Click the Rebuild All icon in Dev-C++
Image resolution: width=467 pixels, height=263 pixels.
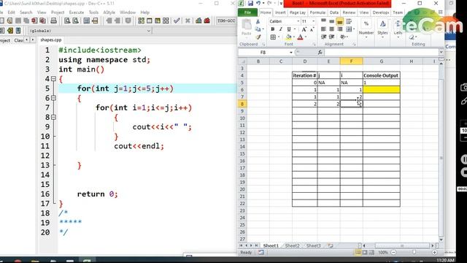pyautogui.click(x=166, y=20)
